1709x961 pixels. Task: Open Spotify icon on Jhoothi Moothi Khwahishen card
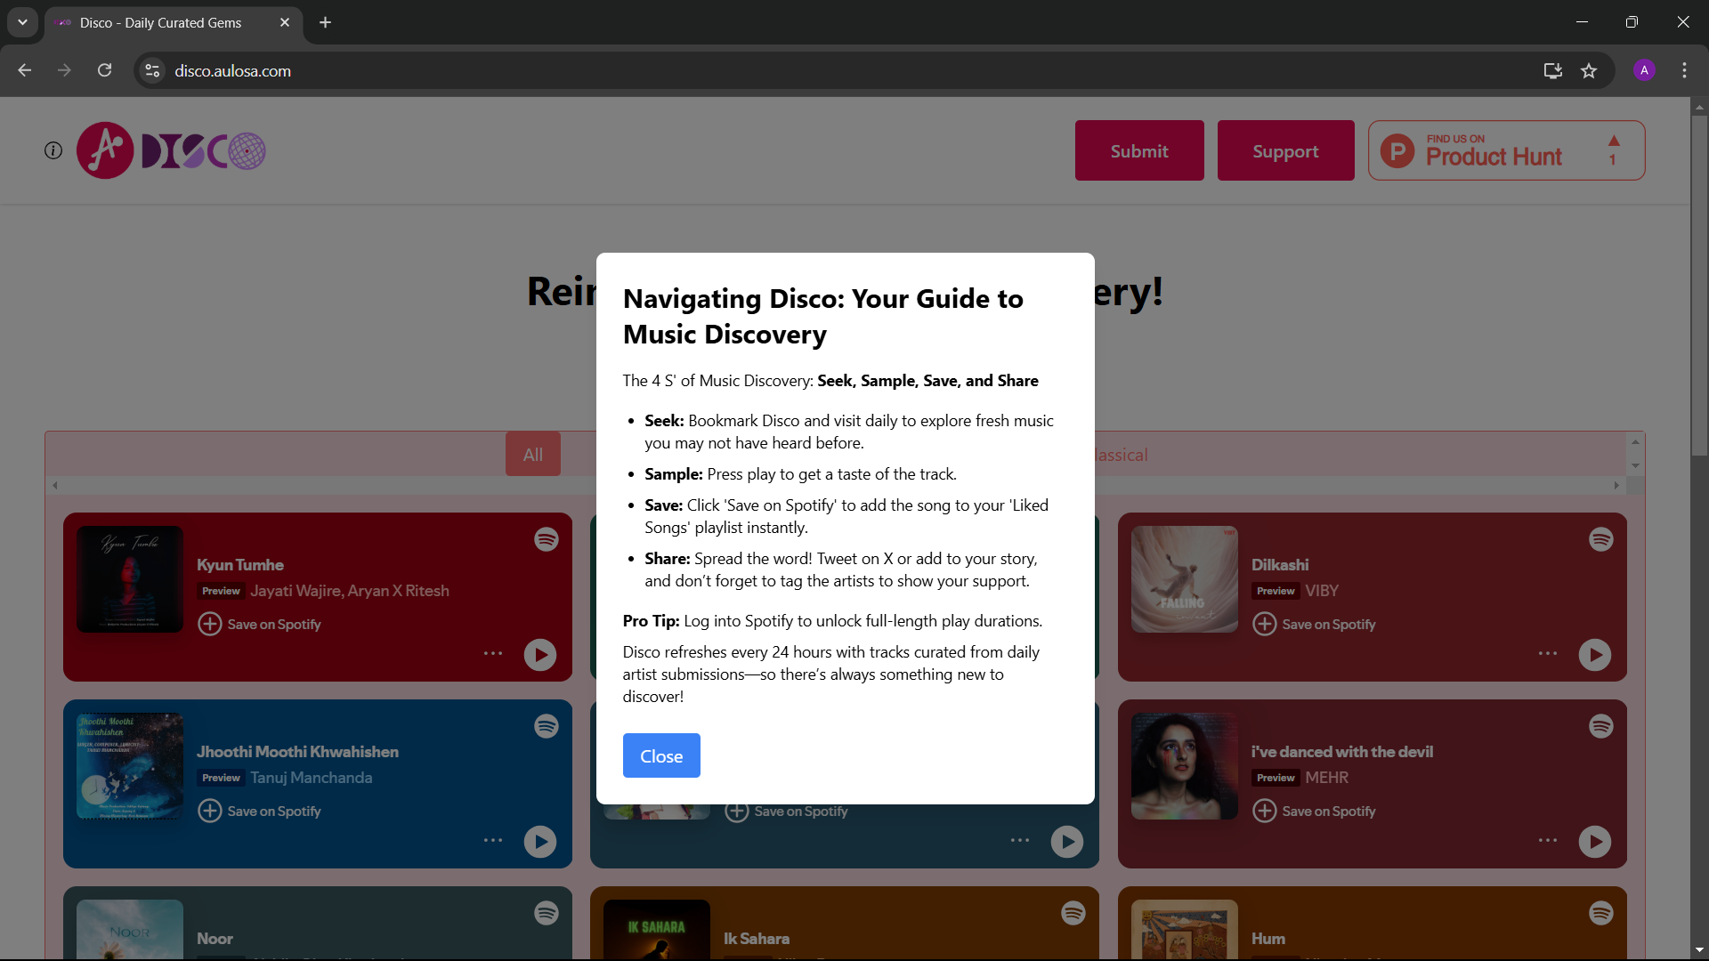pos(547,726)
